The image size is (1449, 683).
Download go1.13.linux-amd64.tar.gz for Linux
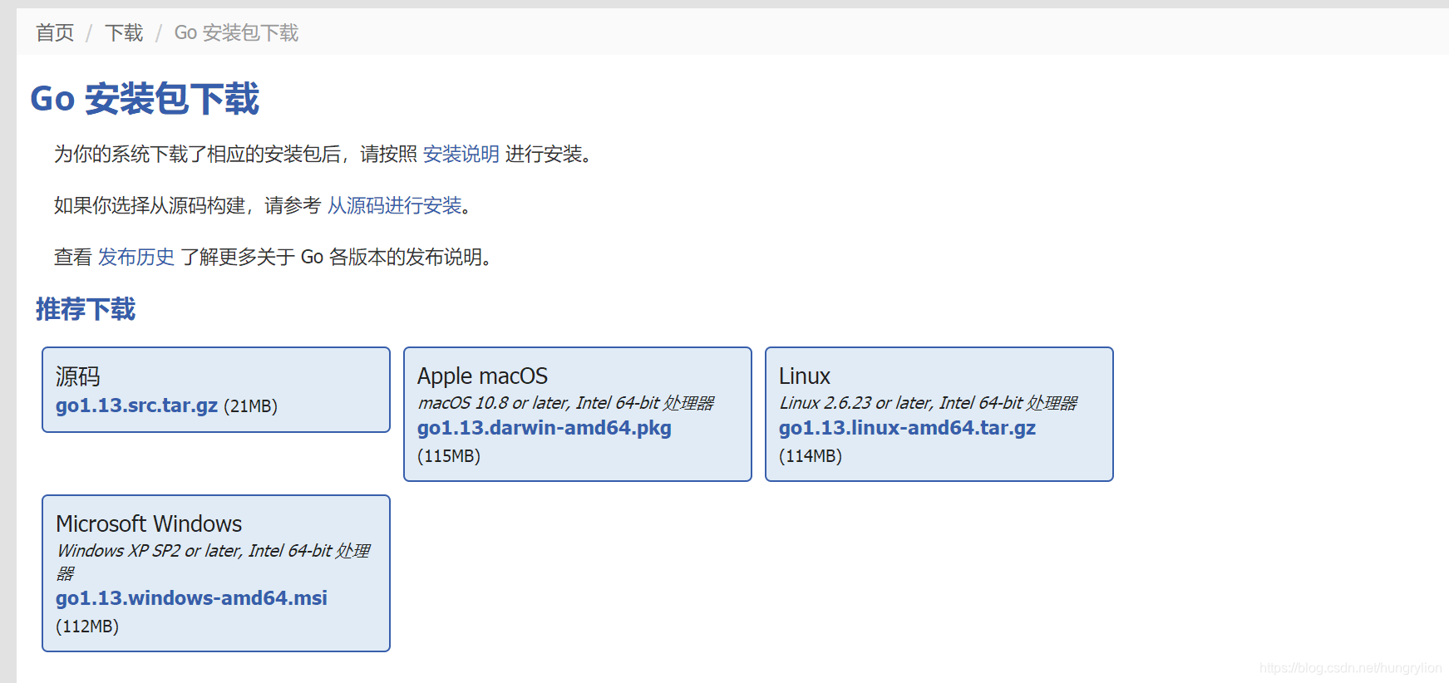point(907,428)
